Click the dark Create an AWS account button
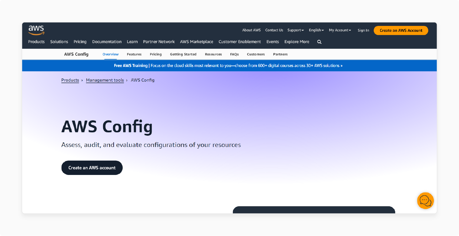Image resolution: width=459 pixels, height=236 pixels. coord(92,168)
